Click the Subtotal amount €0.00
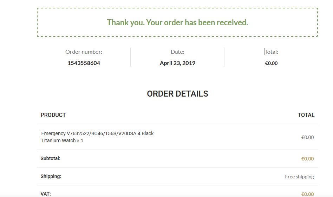The width and height of the screenshot is (333, 197). [x=307, y=159]
